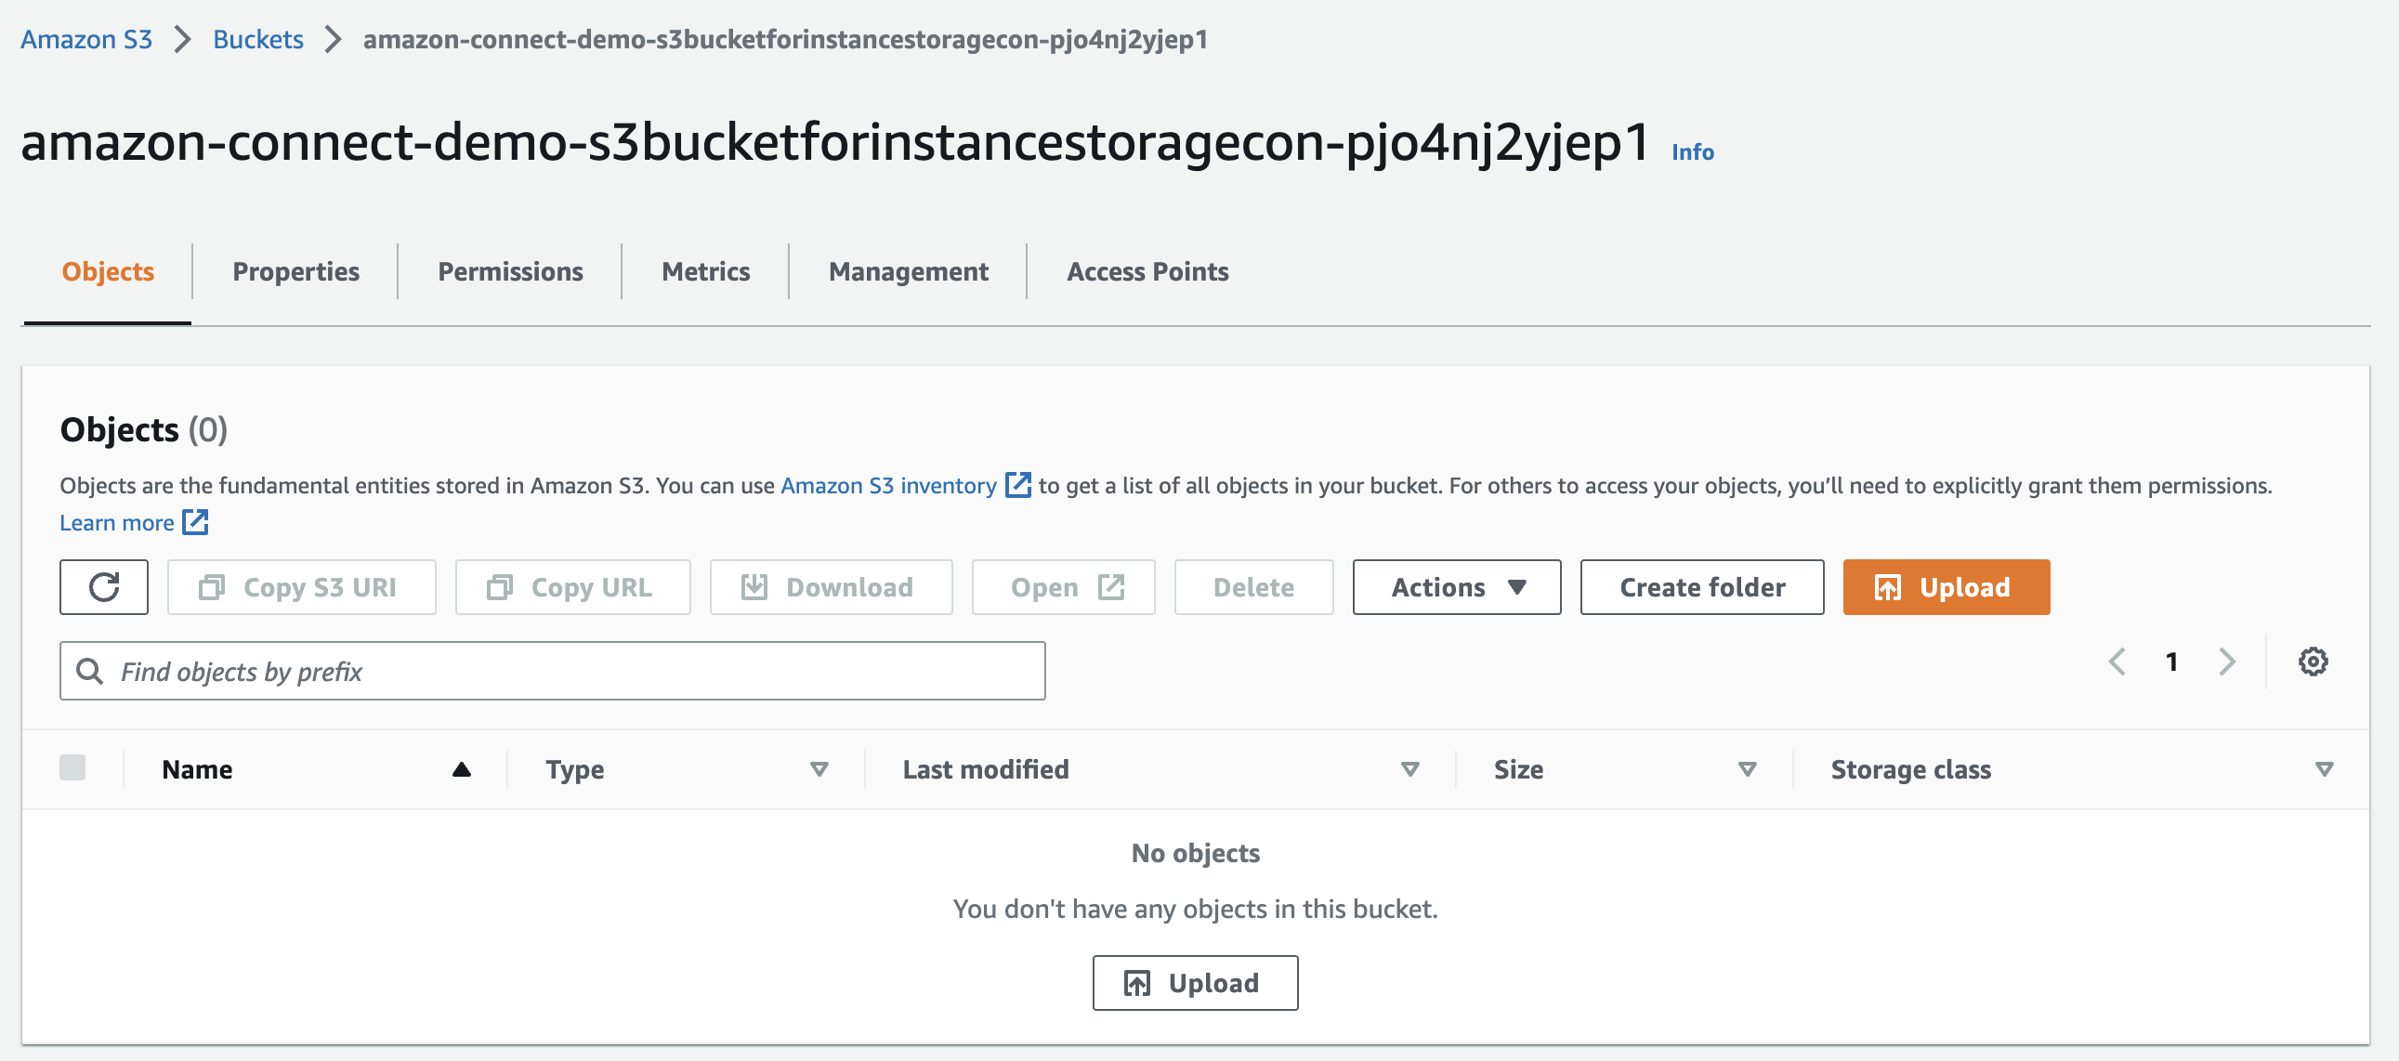Click the Copy S3 URI button

[x=302, y=587]
